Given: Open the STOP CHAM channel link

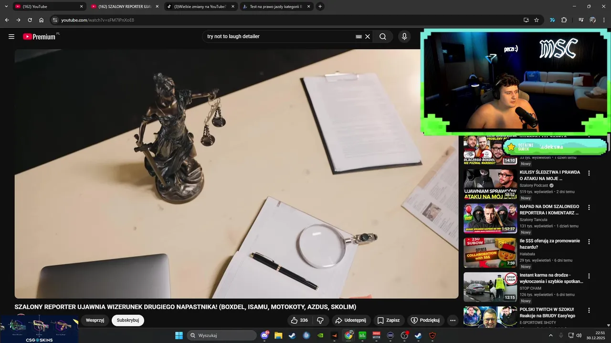Looking at the screenshot, I should pos(530,288).
